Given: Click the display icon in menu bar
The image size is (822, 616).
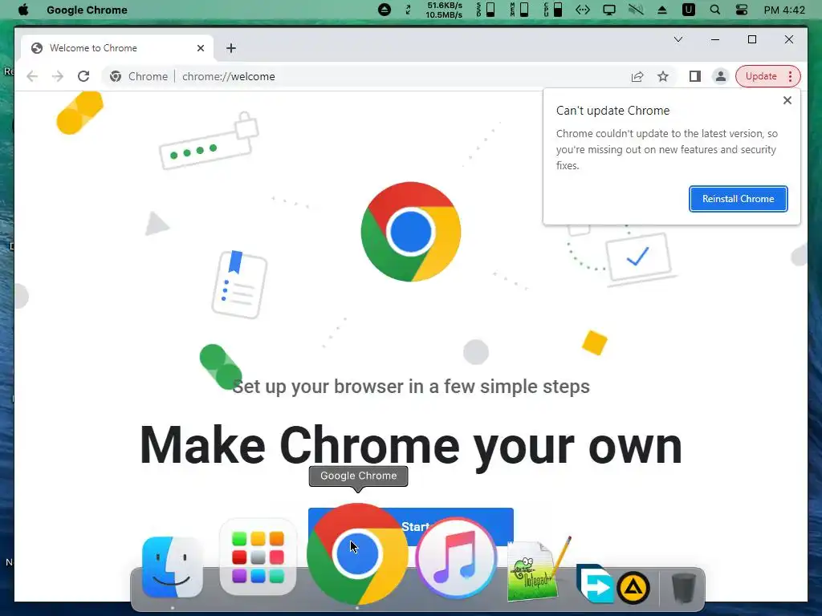Looking at the screenshot, I should 608,10.
